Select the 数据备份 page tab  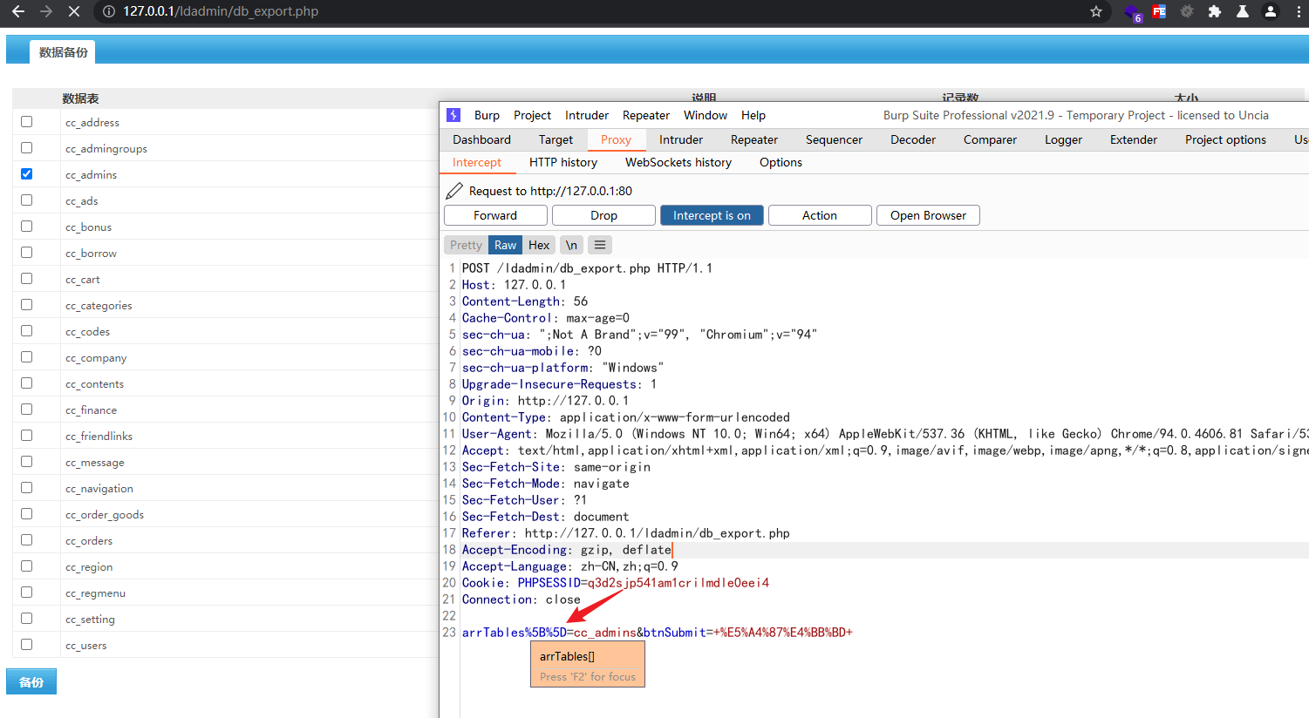(x=63, y=52)
